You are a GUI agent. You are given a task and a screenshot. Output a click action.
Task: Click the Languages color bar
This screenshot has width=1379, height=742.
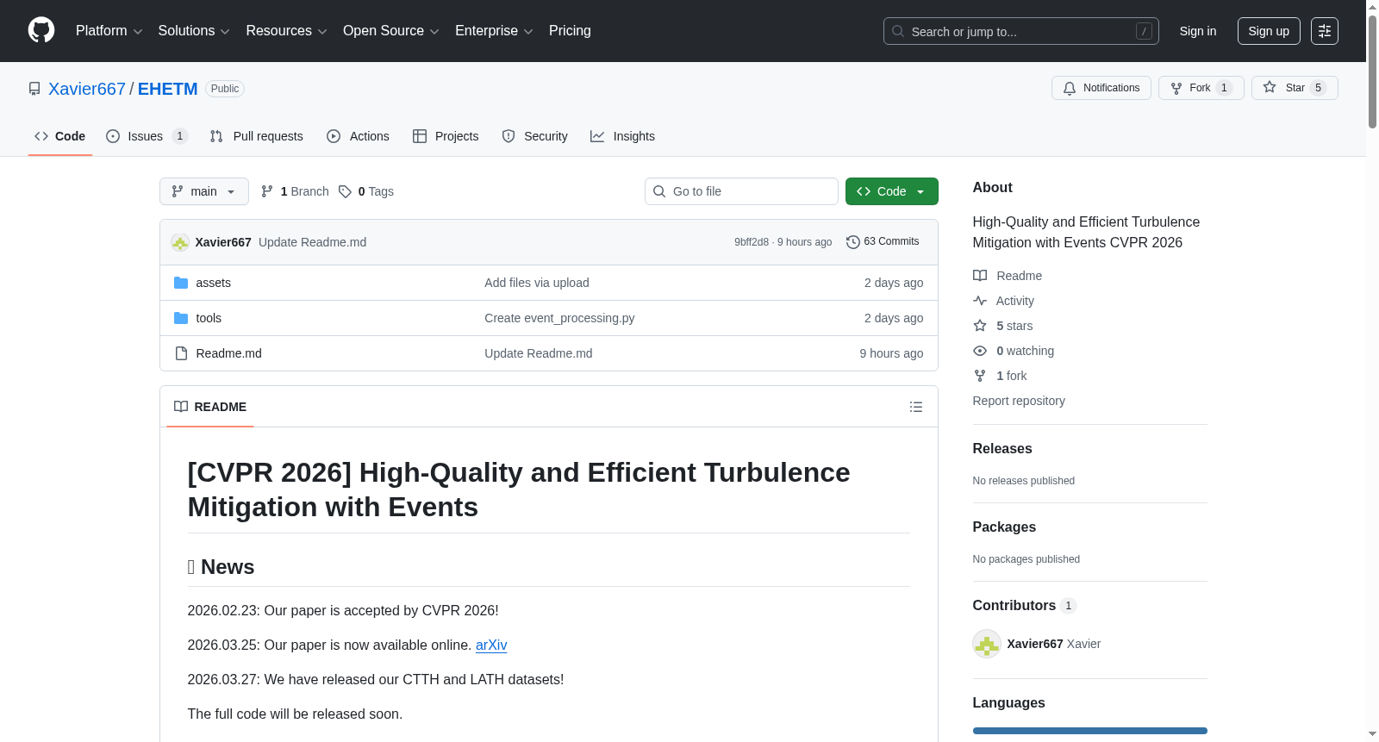tap(1090, 731)
